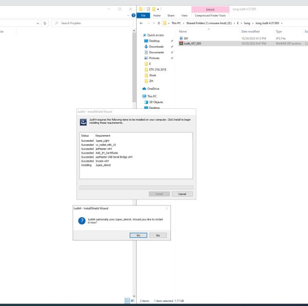Open the View ribbon tab

coord(184,15)
